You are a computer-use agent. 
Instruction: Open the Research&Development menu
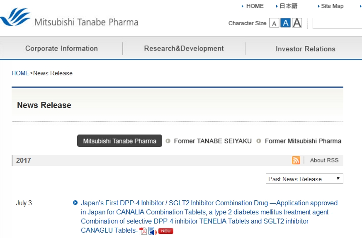point(184,48)
